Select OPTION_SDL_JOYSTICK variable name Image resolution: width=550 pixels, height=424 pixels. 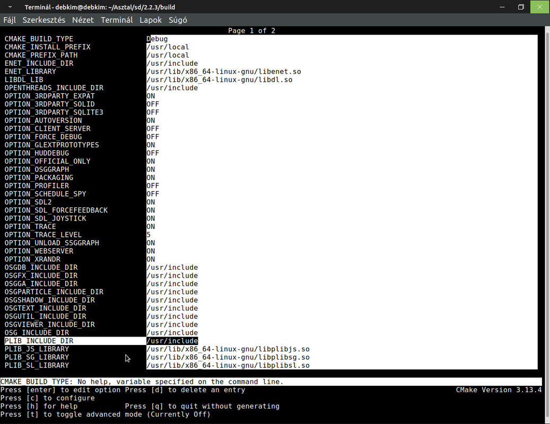click(x=45, y=218)
